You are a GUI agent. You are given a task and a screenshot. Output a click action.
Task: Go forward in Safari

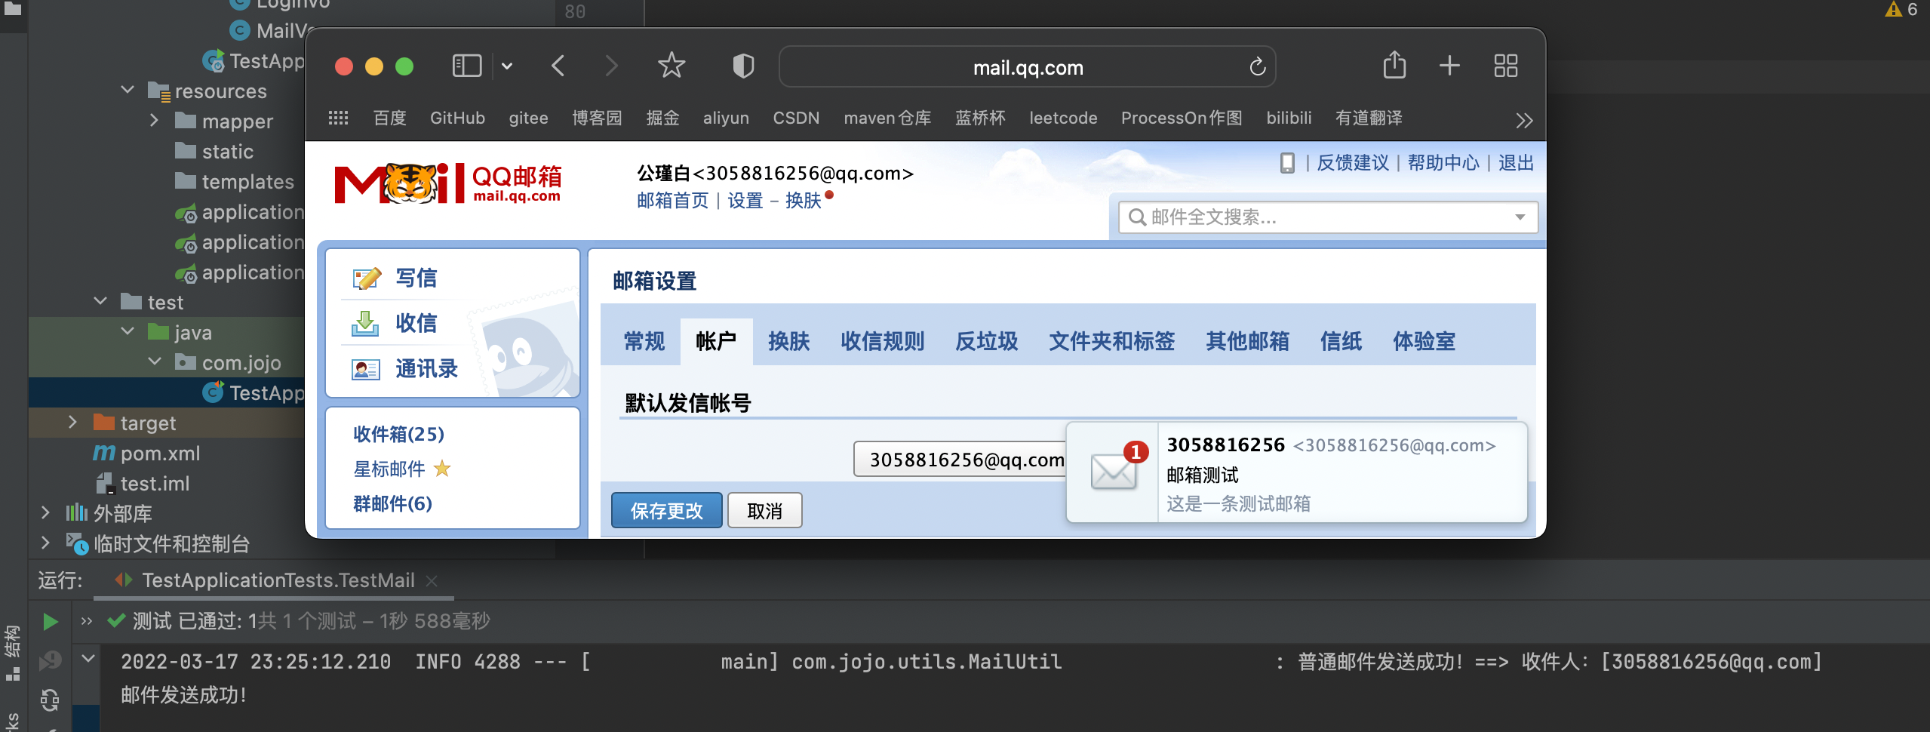pyautogui.click(x=611, y=66)
